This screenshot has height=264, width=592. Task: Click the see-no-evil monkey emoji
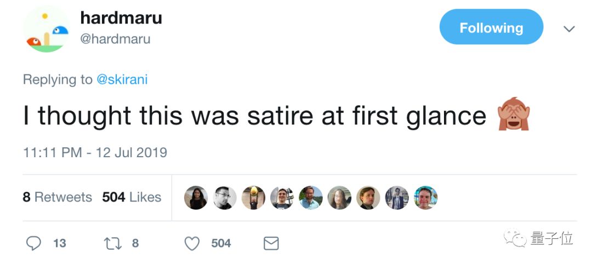point(512,116)
